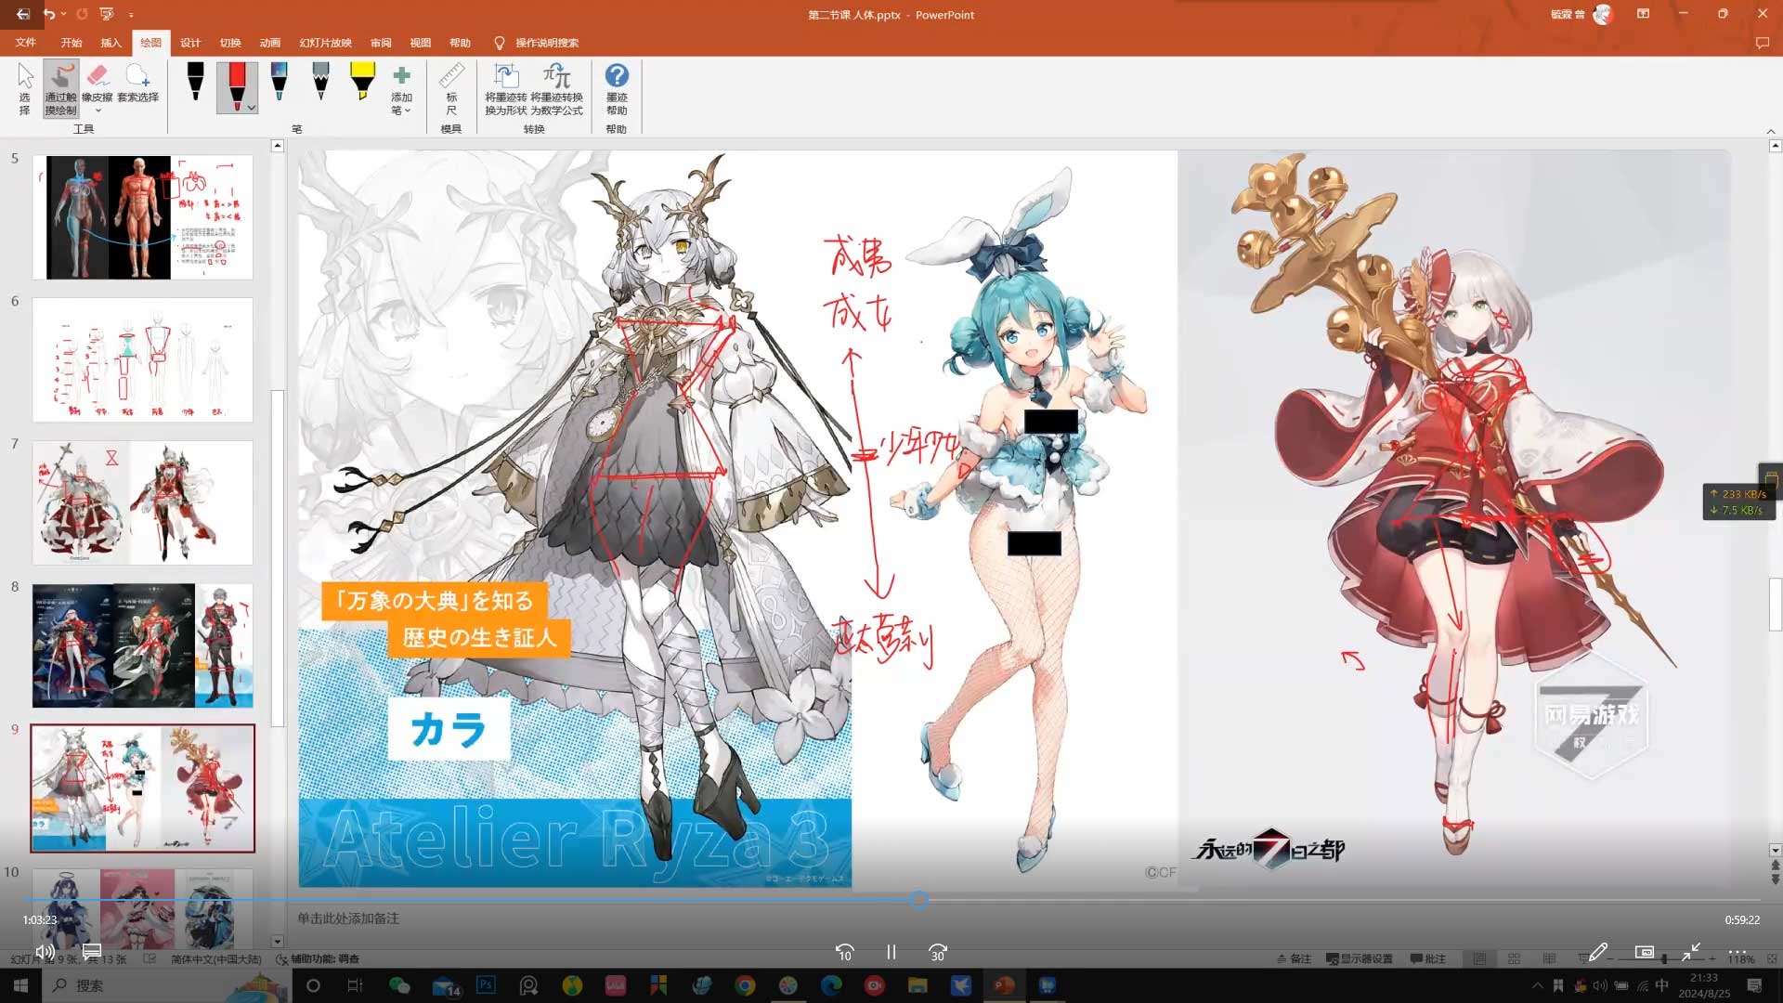1783x1003 pixels.
Task: Pick the black pen
Action: [x=195, y=82]
